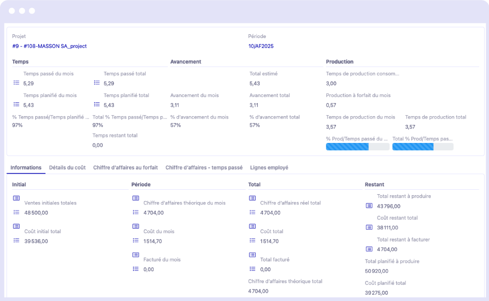The image size is (489, 301).
Task: Click list icon beside Facturé du mois value
Action: click(135, 269)
